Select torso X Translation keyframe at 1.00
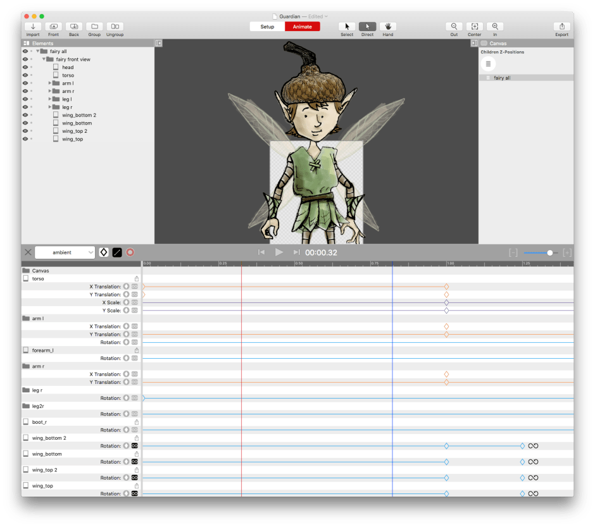This screenshot has width=595, height=527. point(446,287)
